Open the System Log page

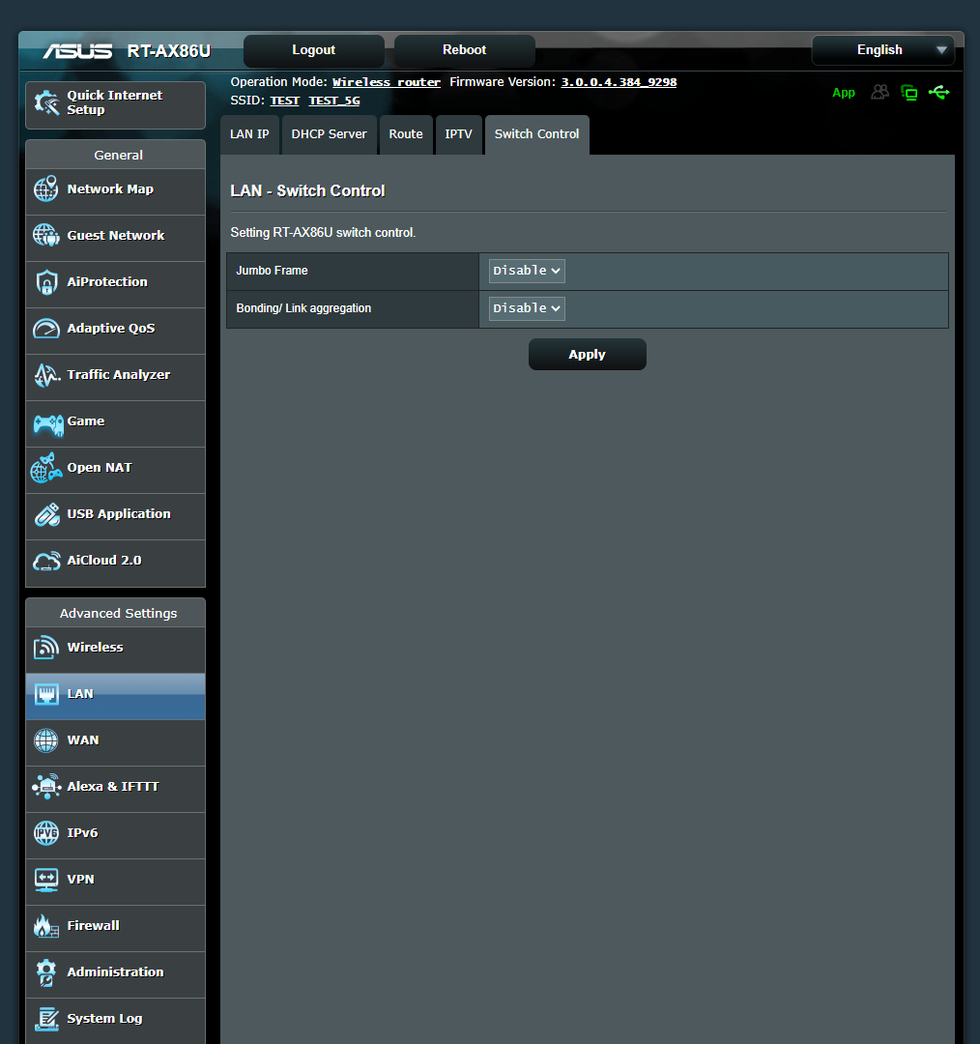tap(115, 1022)
